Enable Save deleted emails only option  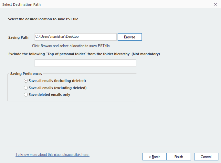tap(26, 95)
